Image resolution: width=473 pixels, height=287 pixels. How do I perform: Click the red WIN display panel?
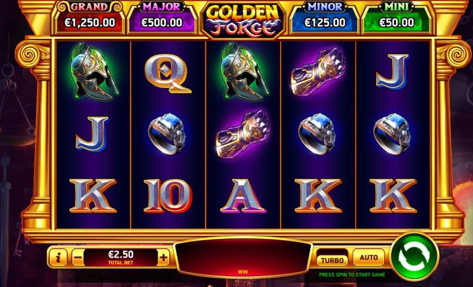(x=243, y=257)
